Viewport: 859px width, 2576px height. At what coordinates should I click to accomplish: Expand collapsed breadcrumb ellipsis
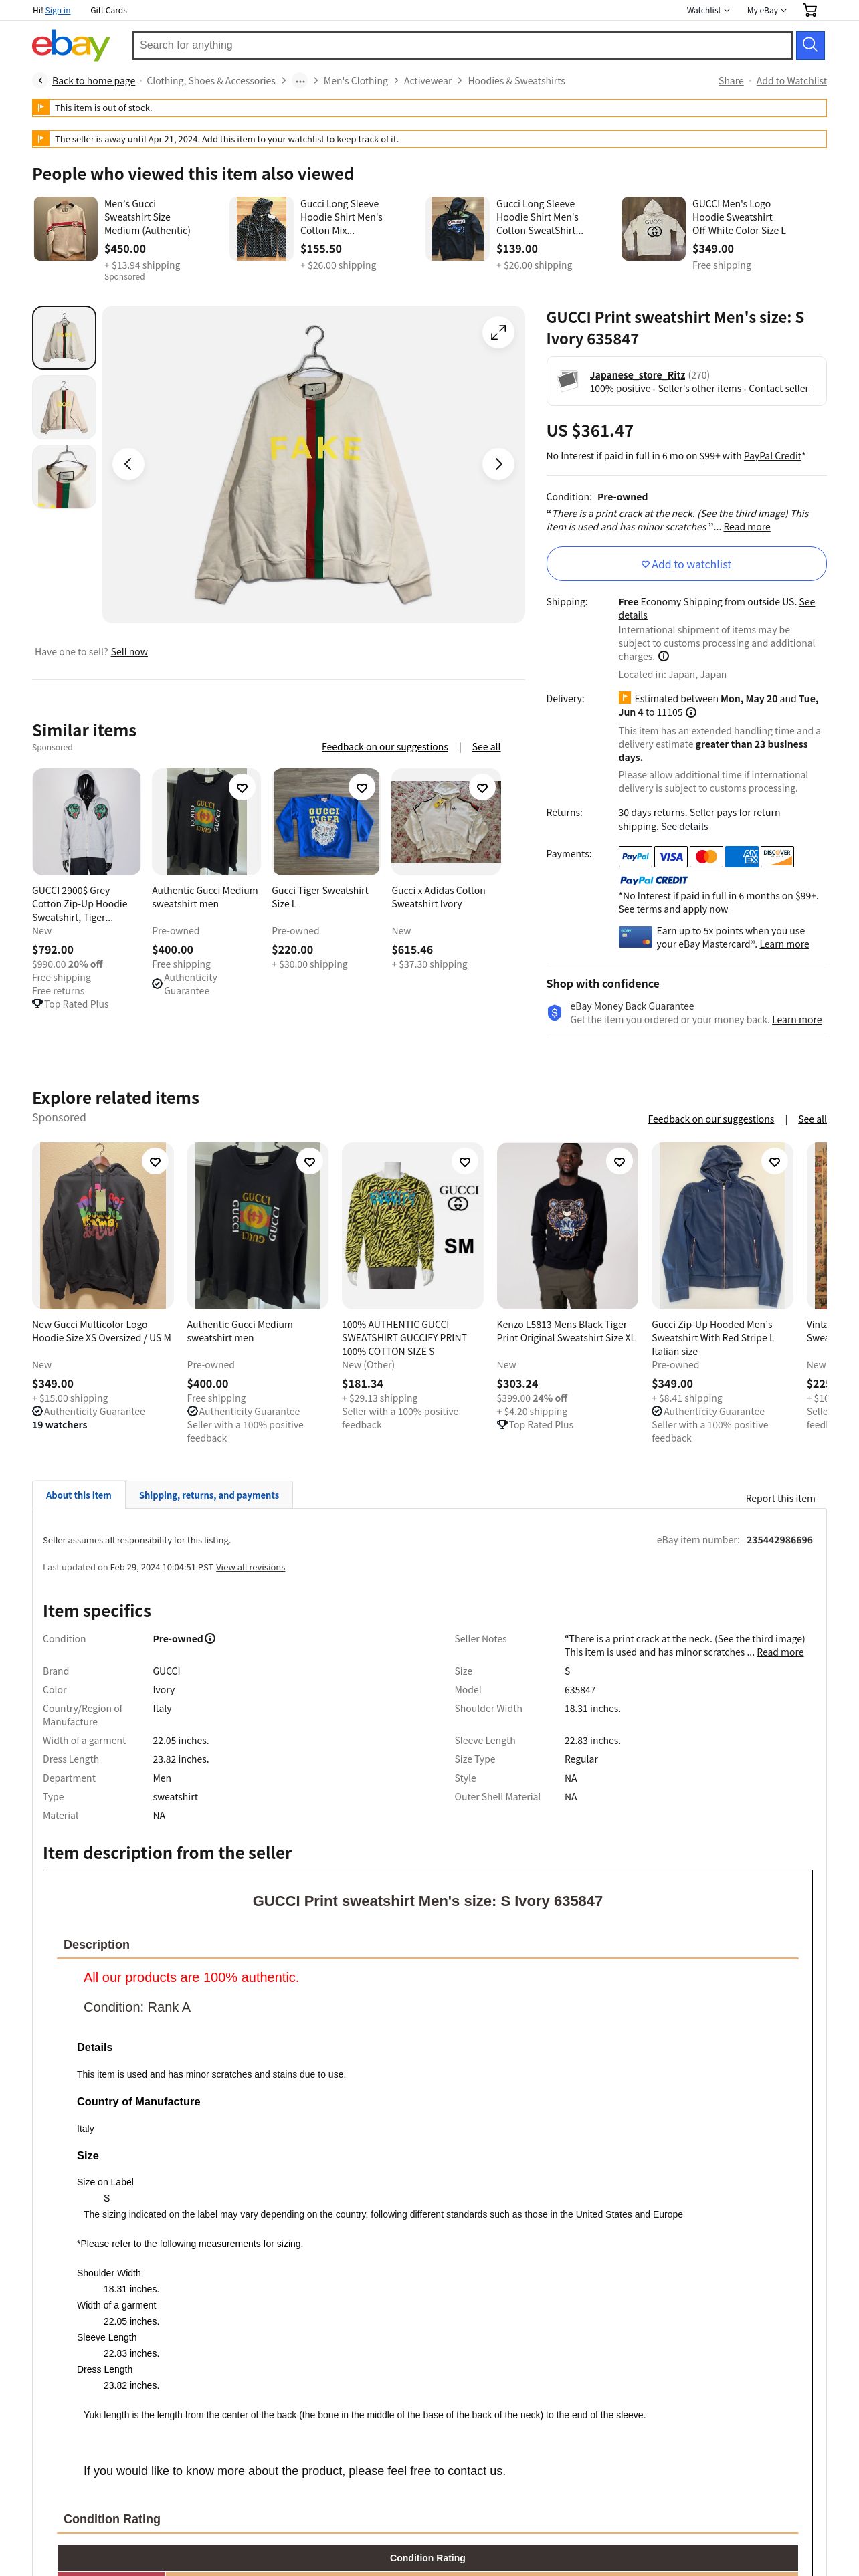300,81
